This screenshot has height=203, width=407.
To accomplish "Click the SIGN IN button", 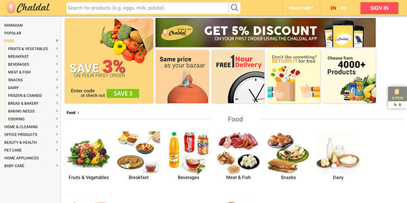I will coord(379,8).
